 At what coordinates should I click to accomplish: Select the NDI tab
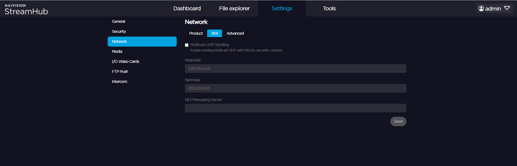pyautogui.click(x=214, y=33)
